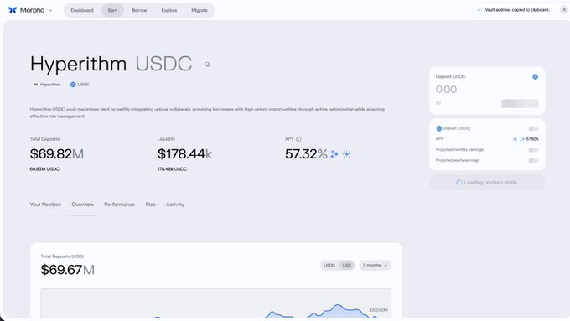The width and height of the screenshot is (570, 321).
Task: Open the Risk tab
Action: point(150,205)
